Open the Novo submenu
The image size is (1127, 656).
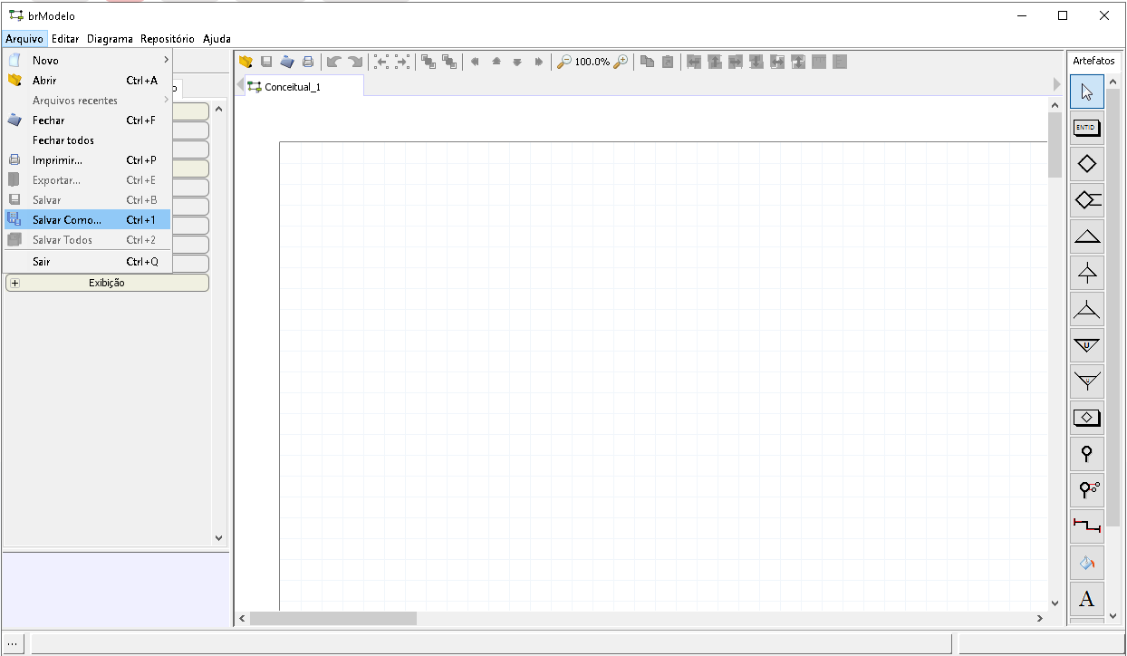tap(87, 61)
